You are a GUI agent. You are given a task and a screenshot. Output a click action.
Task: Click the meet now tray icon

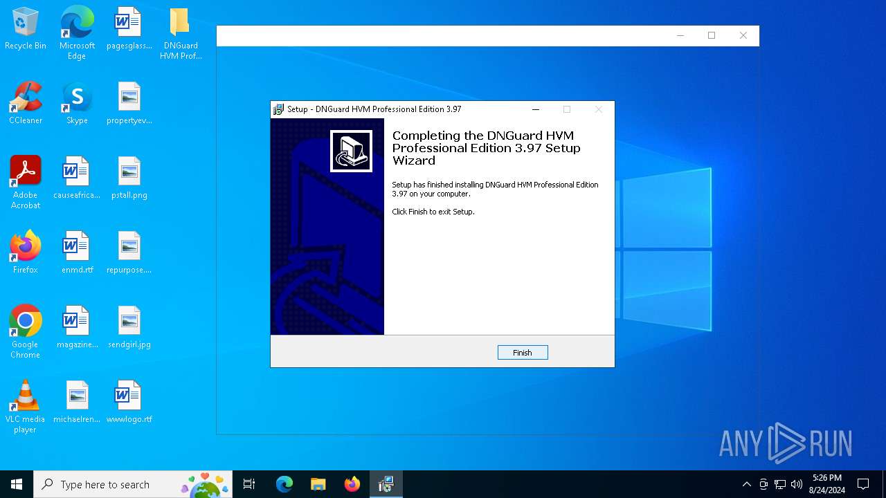[x=763, y=484]
